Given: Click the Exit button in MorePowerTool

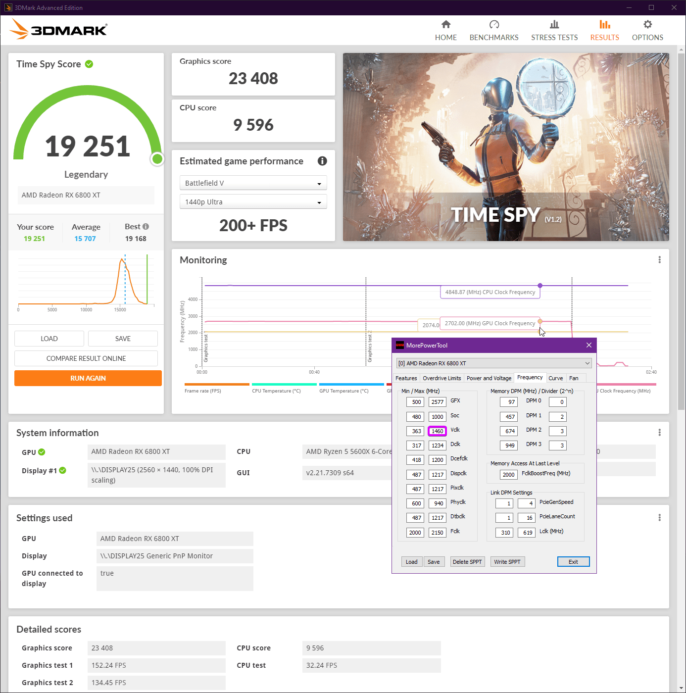Looking at the screenshot, I should [573, 562].
